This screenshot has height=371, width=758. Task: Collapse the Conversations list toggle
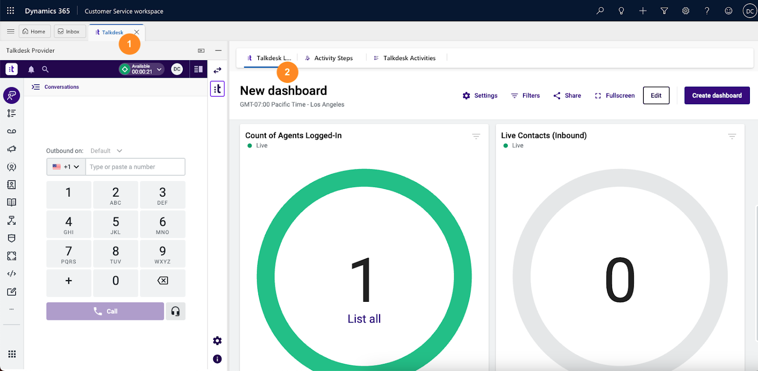pos(36,87)
